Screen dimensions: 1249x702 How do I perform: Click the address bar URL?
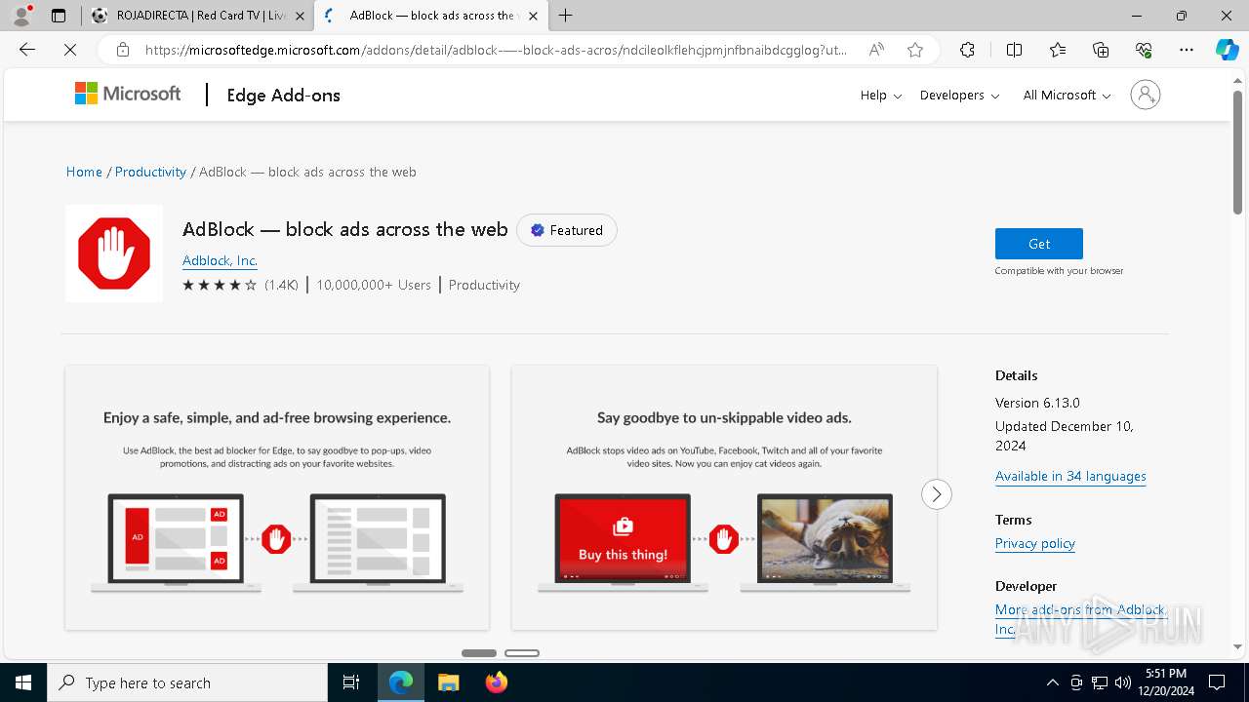496,50
